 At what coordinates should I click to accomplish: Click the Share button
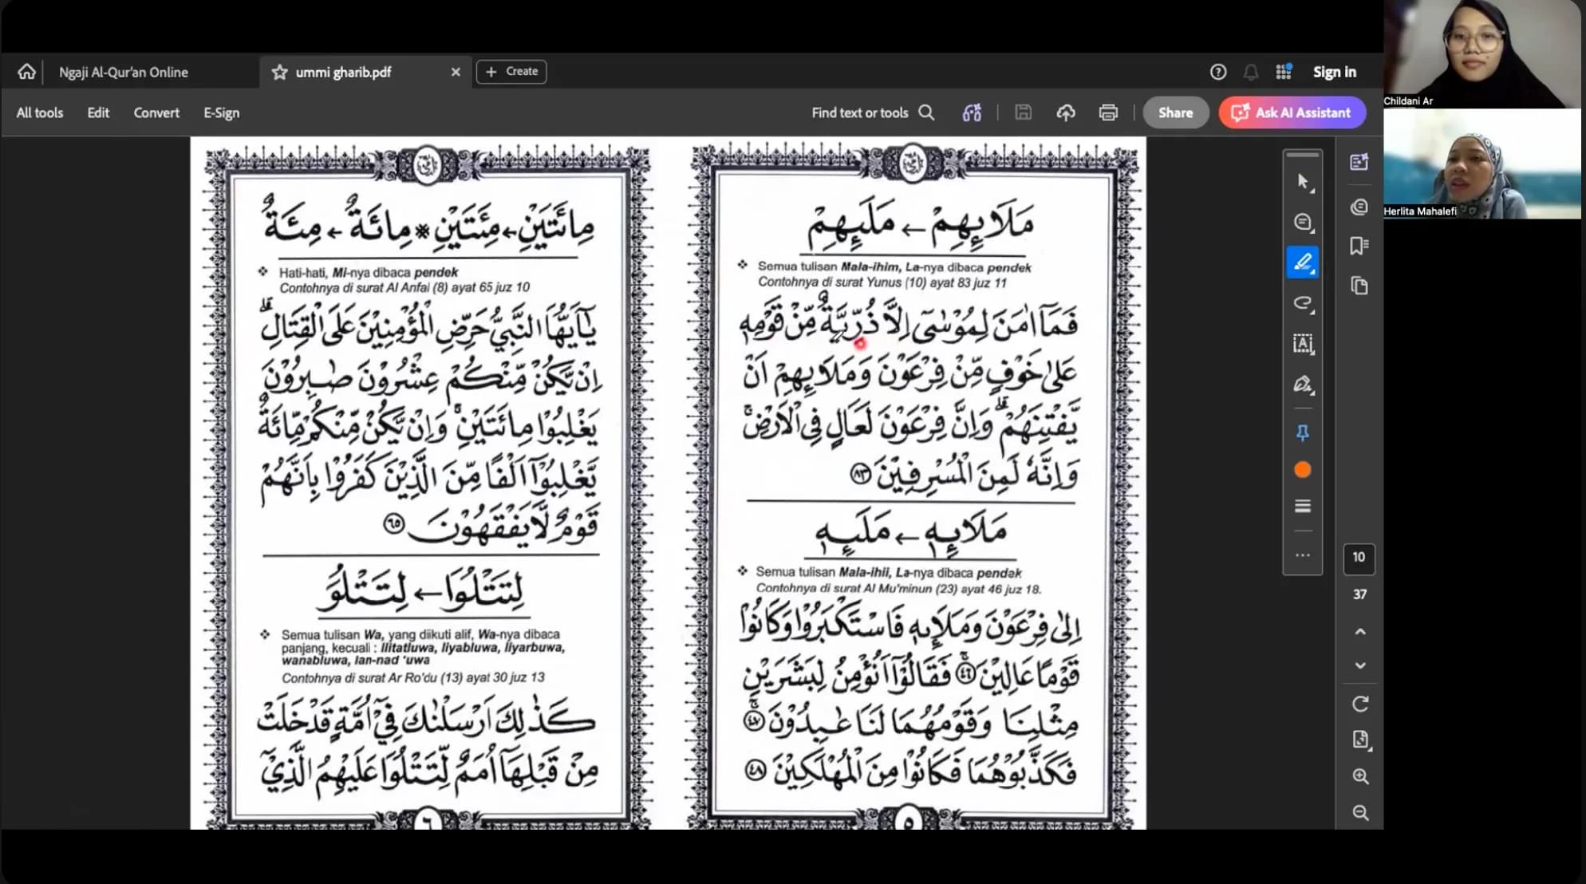coord(1175,112)
